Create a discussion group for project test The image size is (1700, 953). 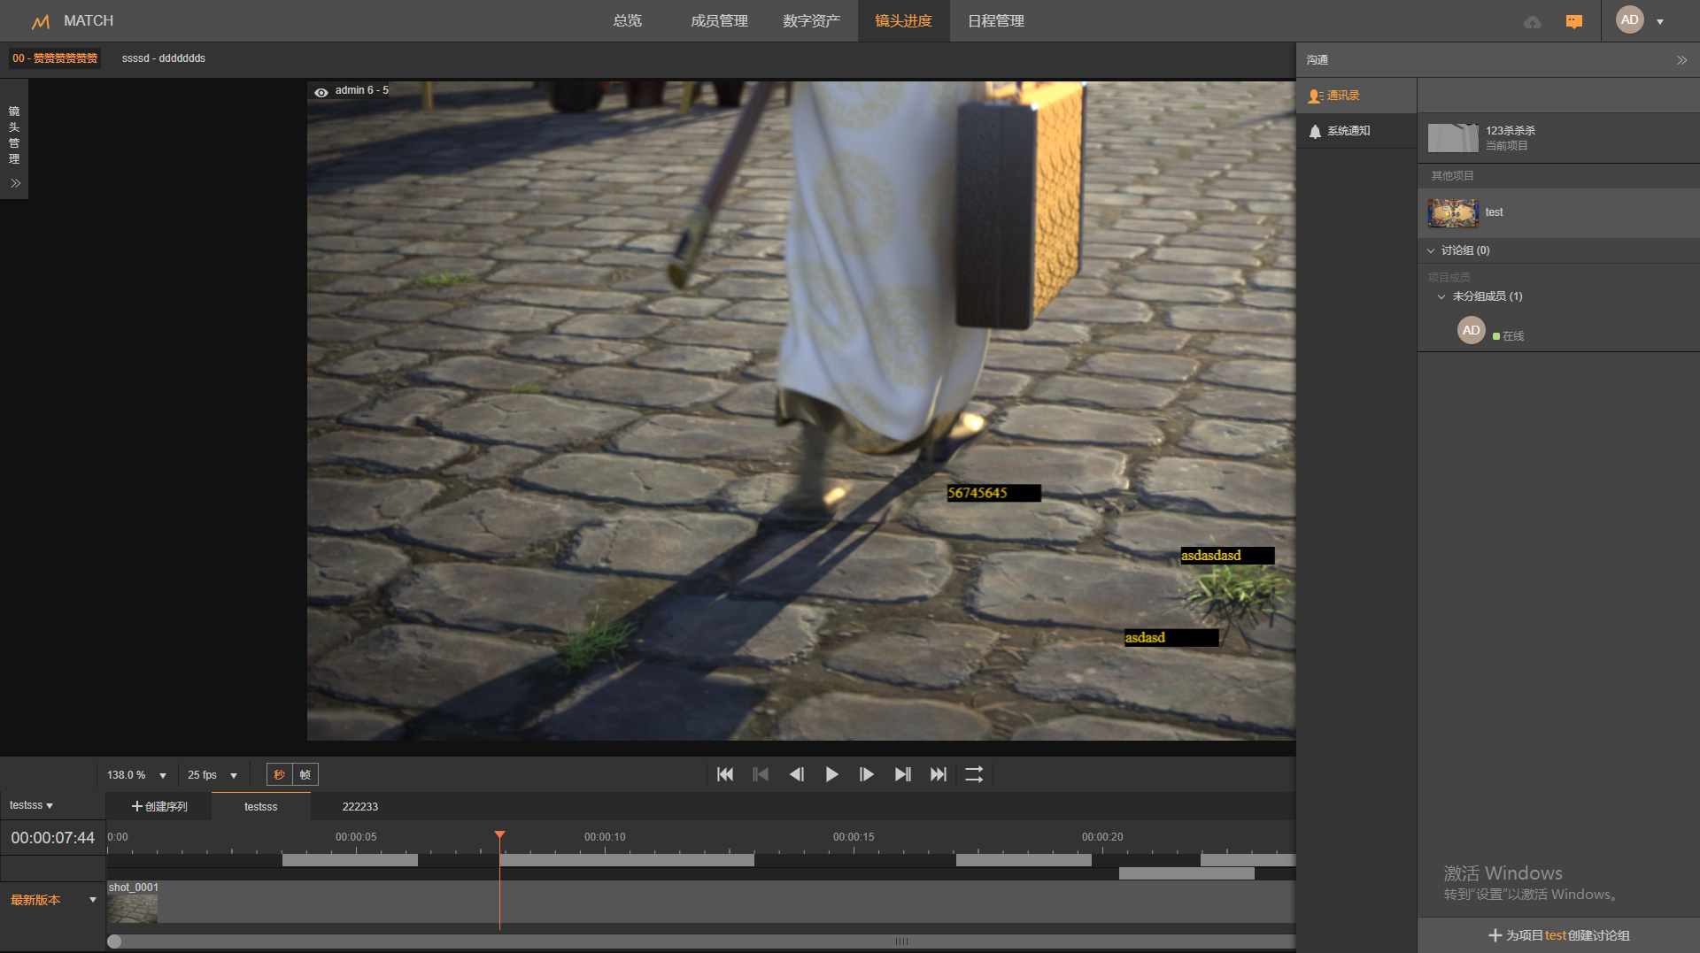click(1558, 935)
